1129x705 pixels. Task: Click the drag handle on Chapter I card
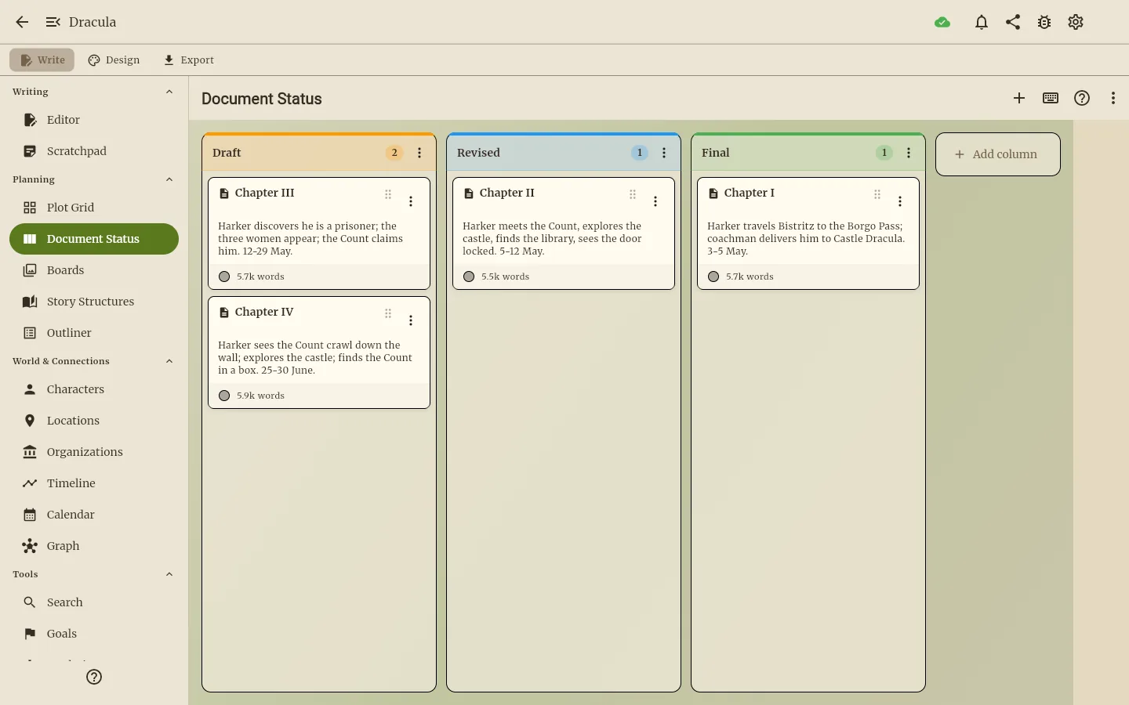click(x=877, y=194)
